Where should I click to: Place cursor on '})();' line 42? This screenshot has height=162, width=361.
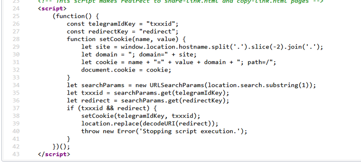(61, 147)
